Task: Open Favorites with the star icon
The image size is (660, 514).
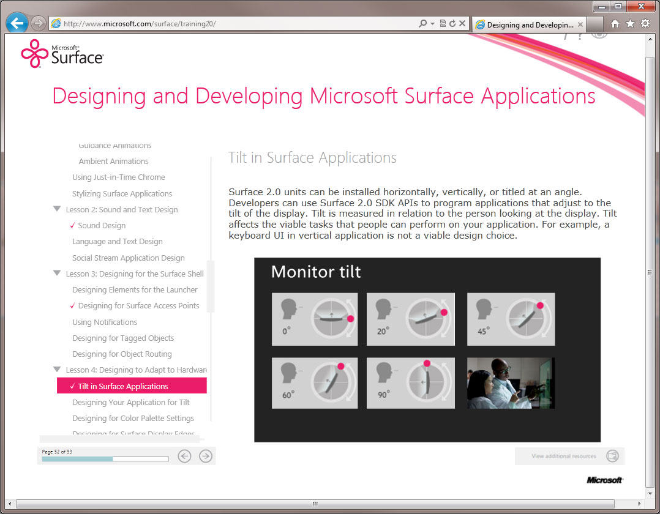Action: [630, 23]
